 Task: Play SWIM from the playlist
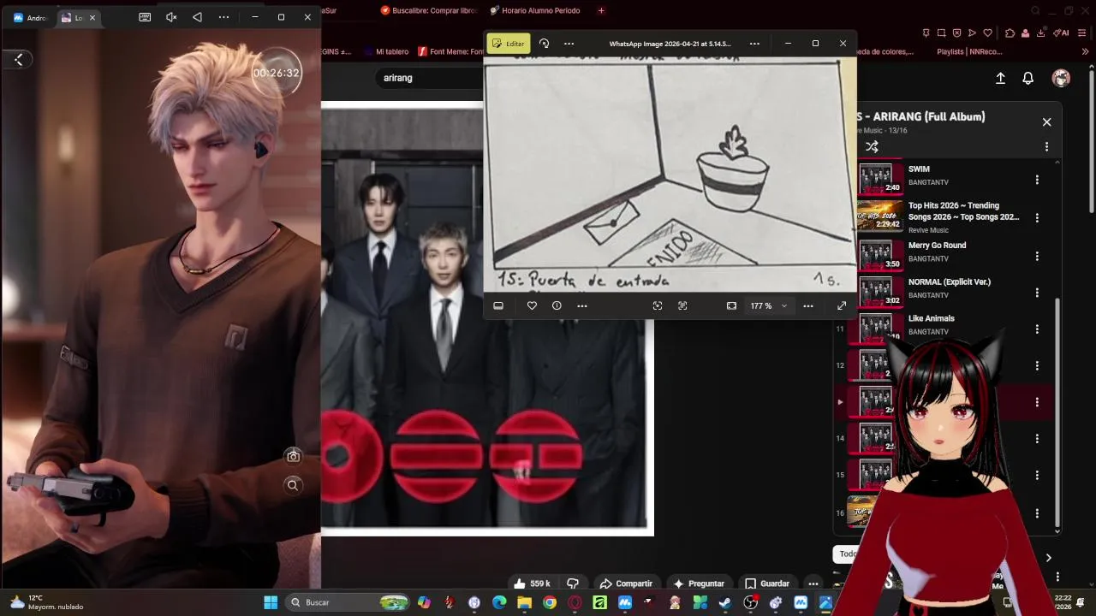point(919,169)
